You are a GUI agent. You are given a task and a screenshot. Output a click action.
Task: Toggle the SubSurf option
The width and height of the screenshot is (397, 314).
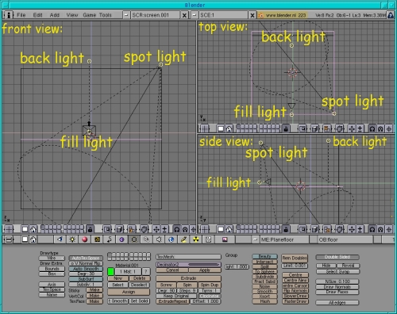click(86, 279)
